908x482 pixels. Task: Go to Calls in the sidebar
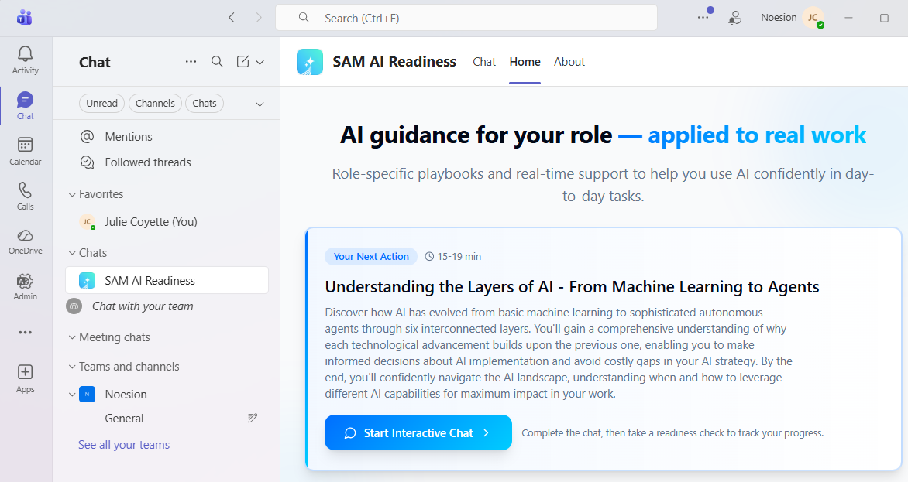point(26,190)
